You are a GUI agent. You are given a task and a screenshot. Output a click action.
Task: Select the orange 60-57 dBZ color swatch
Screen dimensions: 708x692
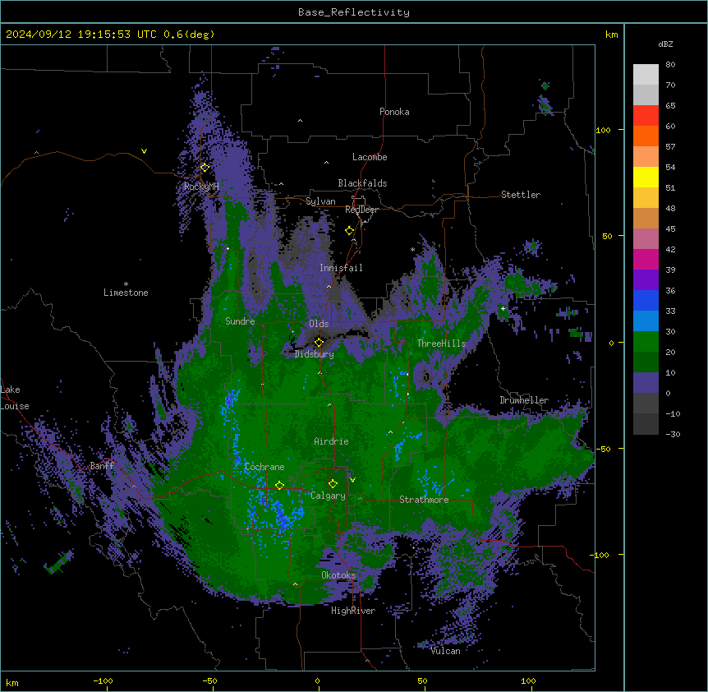646,136
